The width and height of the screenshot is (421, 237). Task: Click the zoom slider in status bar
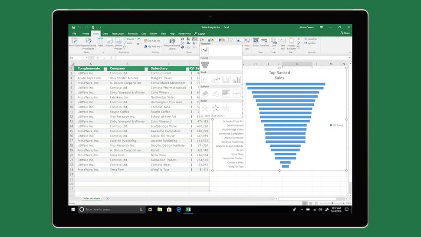332,203
